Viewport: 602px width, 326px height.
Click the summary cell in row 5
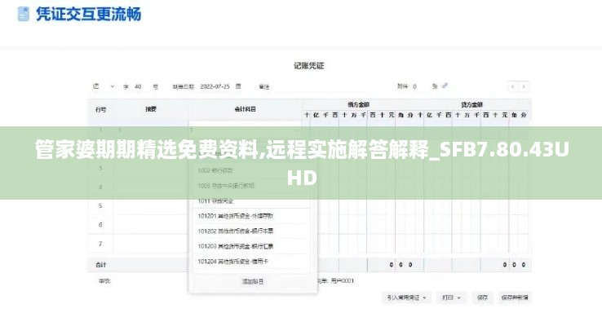pos(151,206)
